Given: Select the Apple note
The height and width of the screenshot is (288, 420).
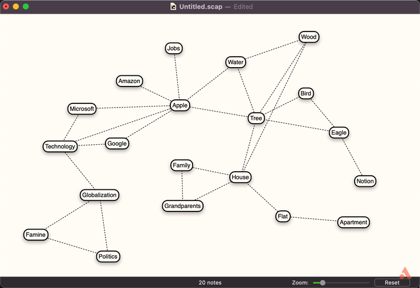Looking at the screenshot, I should (x=180, y=105).
